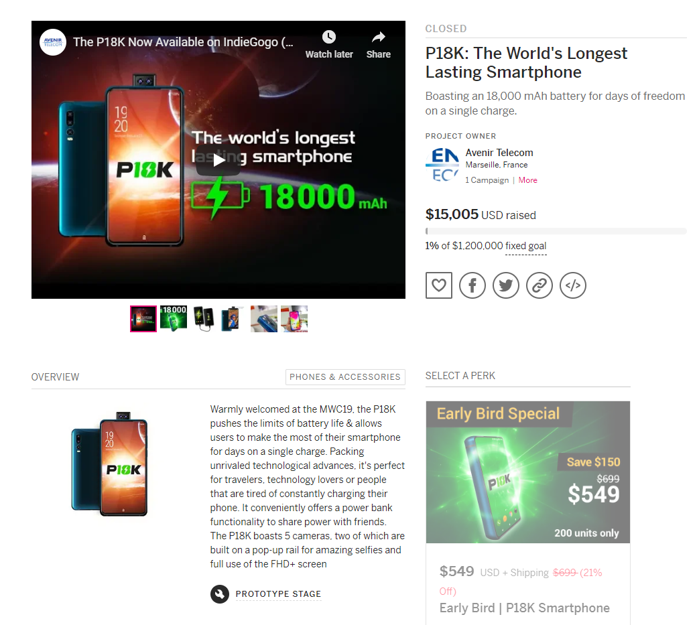
Task: Copy campaign link icon
Action: (x=540, y=285)
